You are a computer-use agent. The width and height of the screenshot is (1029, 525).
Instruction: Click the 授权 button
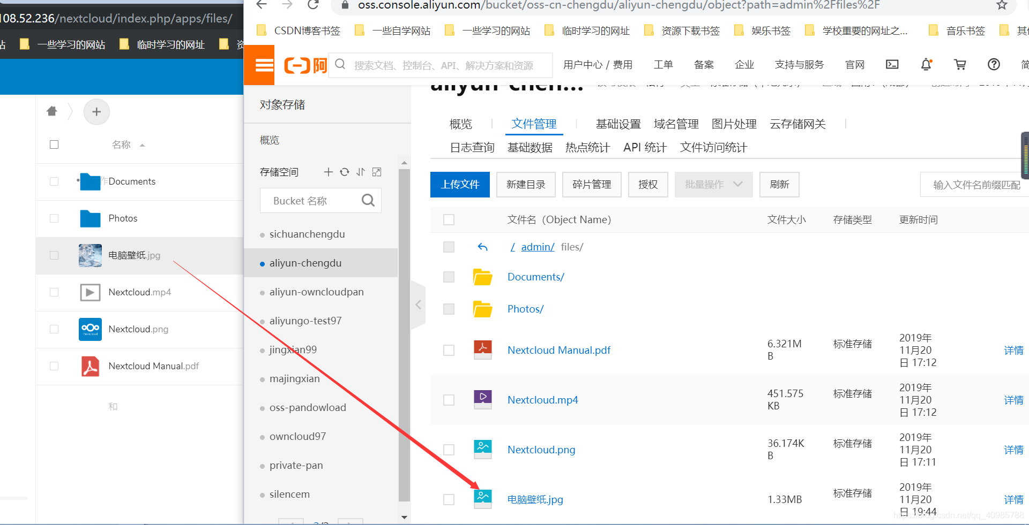click(648, 185)
